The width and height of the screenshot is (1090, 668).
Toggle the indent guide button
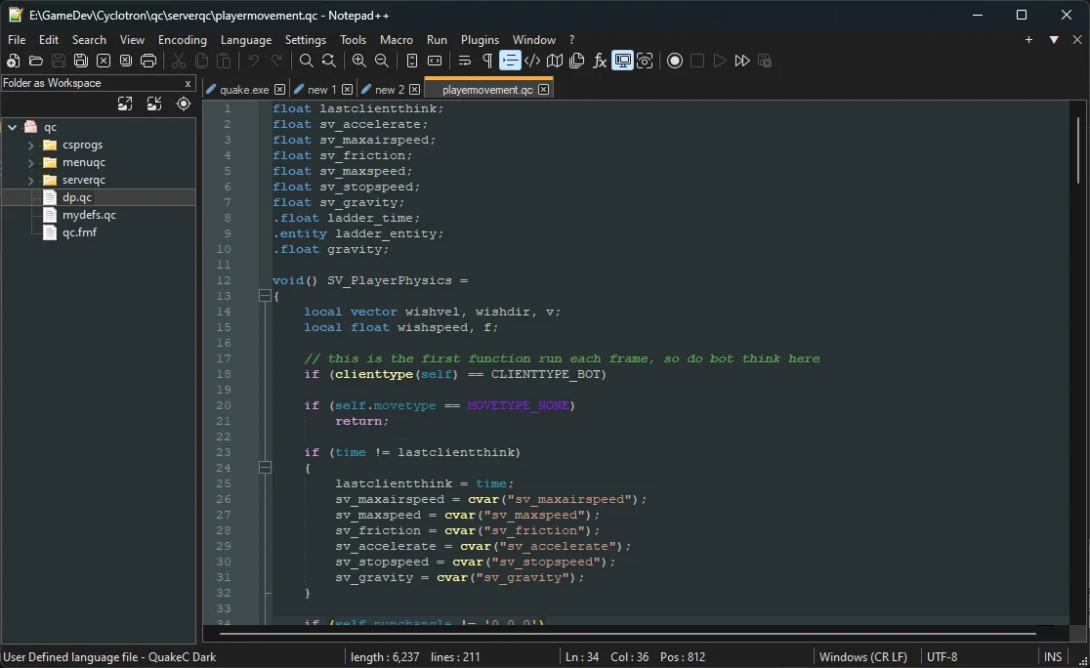click(x=510, y=62)
